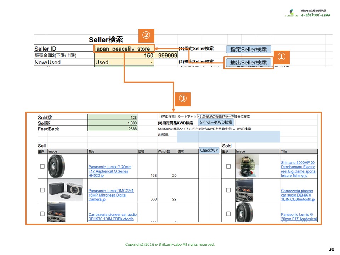Check the Panasonic Lumix DMCGM1 Sell row
The width and height of the screenshot is (340, 255).
pos(42,190)
